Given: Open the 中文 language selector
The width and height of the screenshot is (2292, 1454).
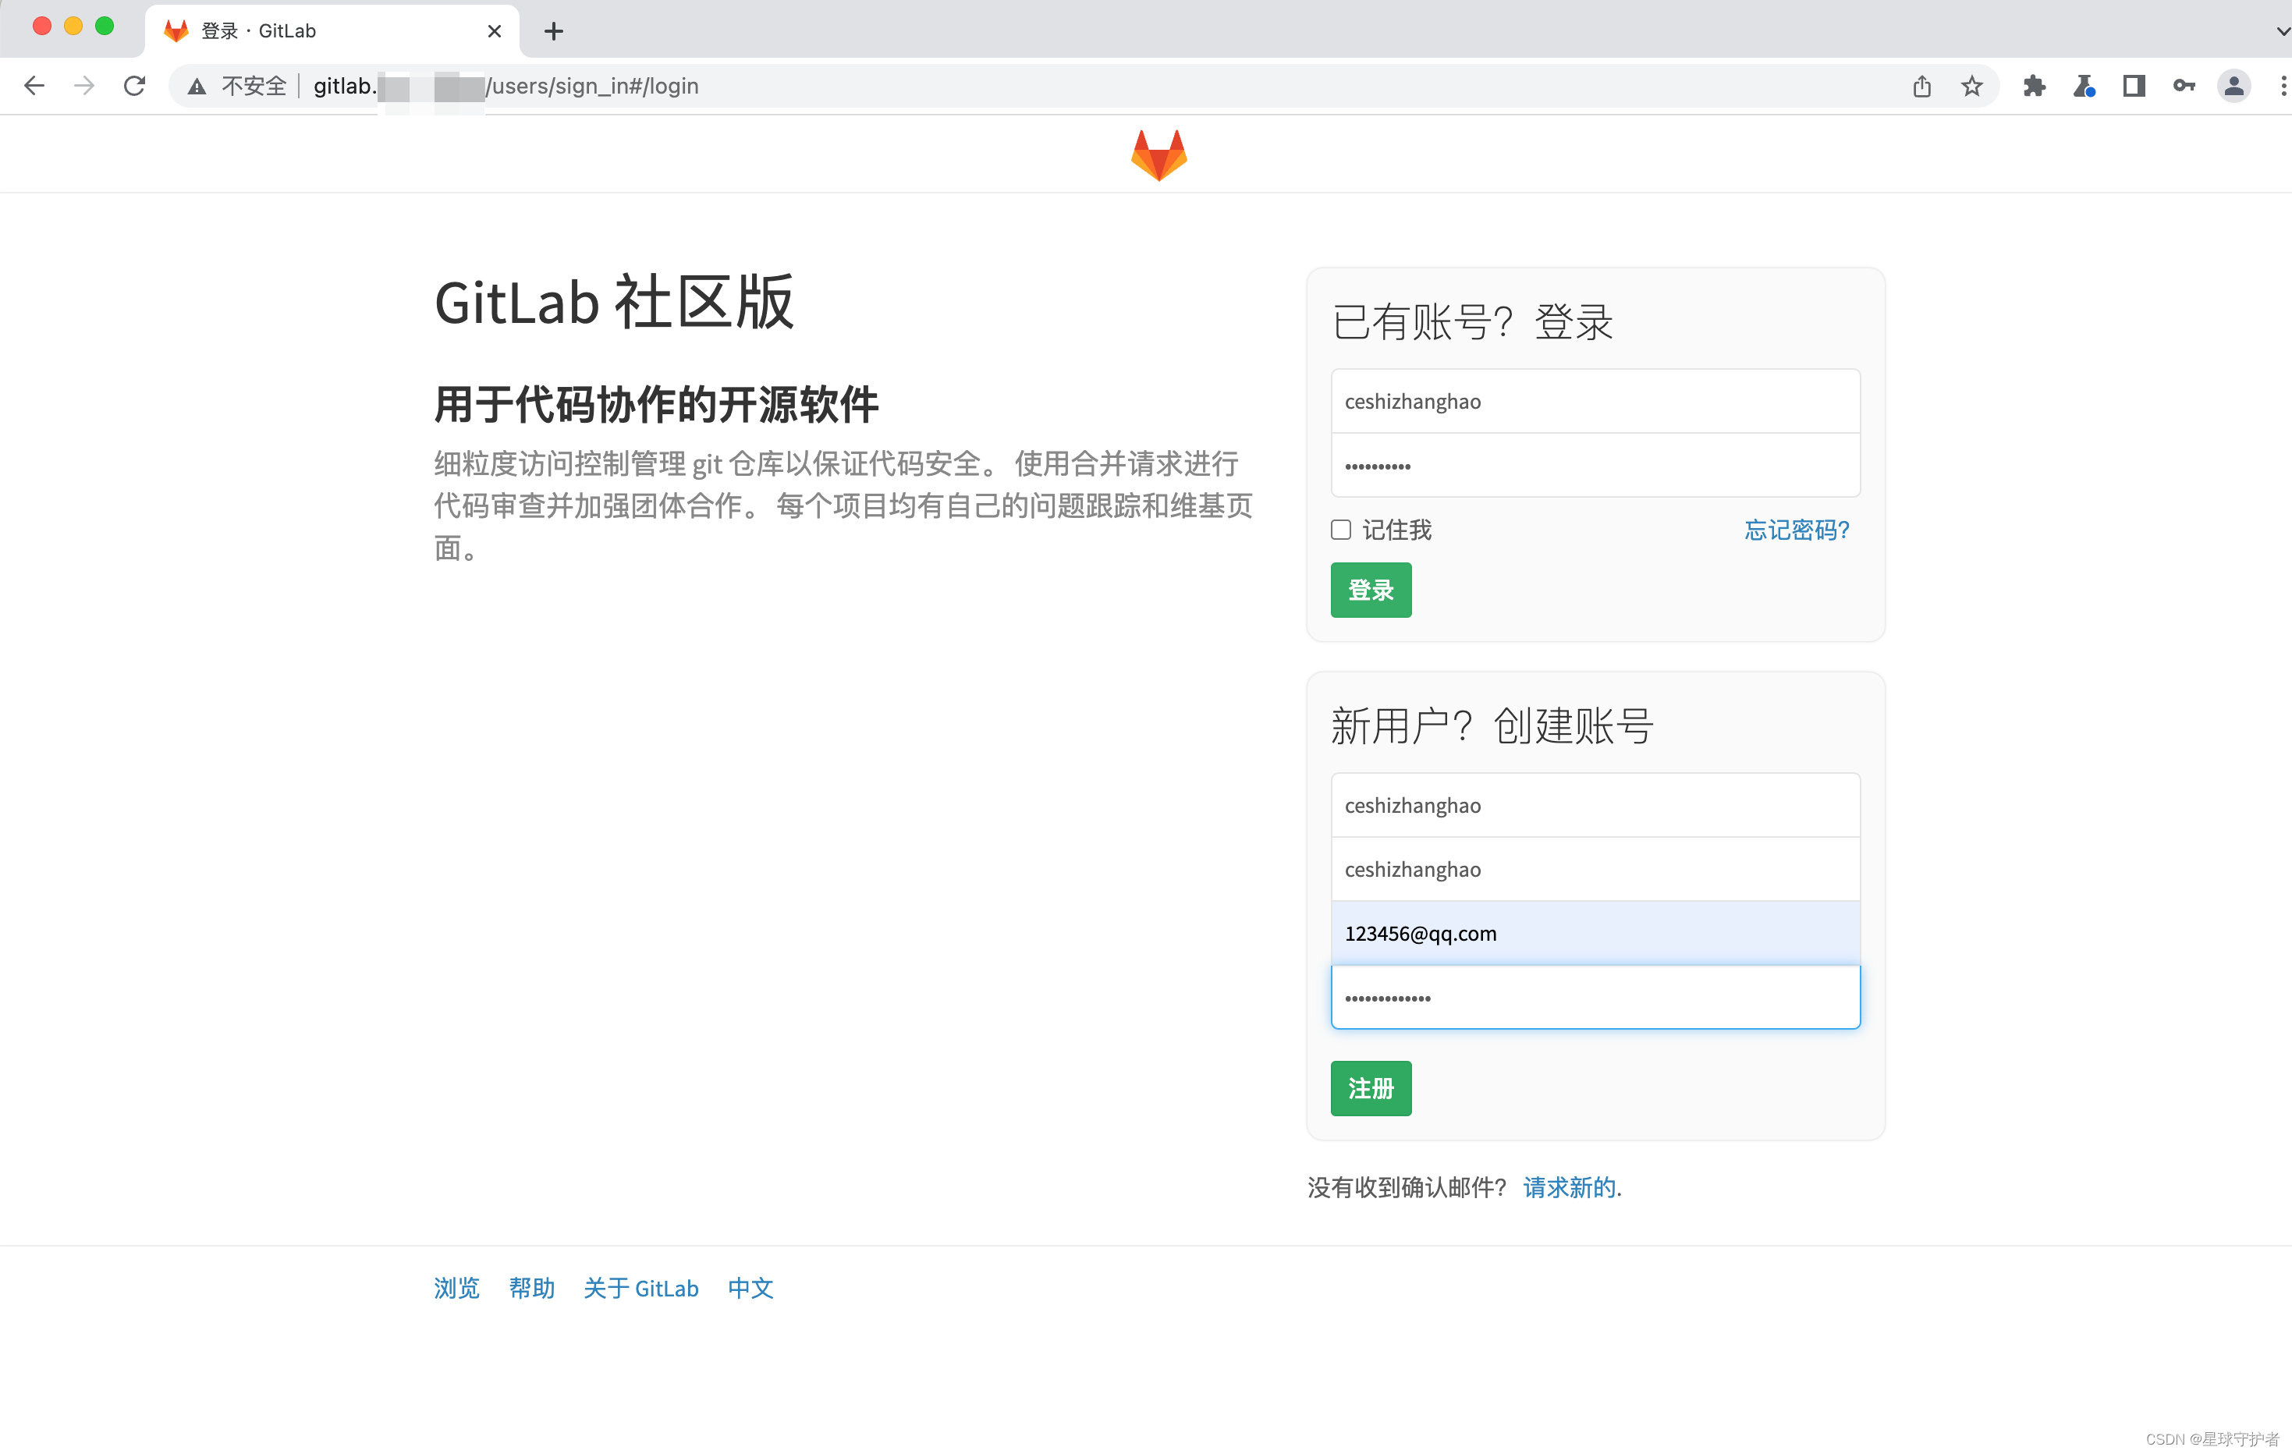Looking at the screenshot, I should click(750, 1288).
